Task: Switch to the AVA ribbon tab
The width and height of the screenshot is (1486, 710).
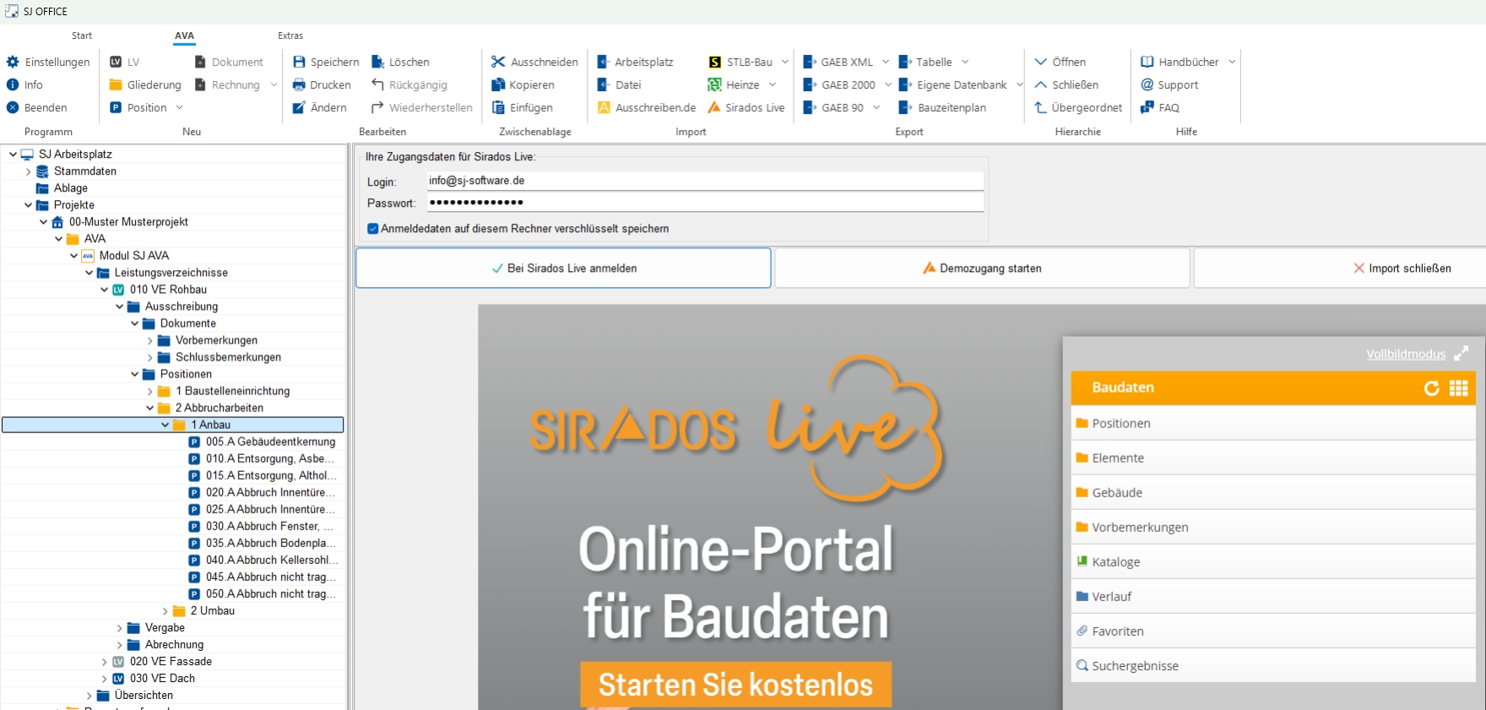Action: (184, 35)
